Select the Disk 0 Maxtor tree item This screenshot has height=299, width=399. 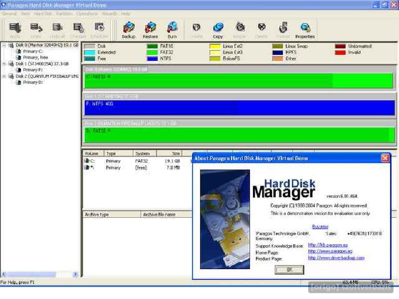(47, 45)
